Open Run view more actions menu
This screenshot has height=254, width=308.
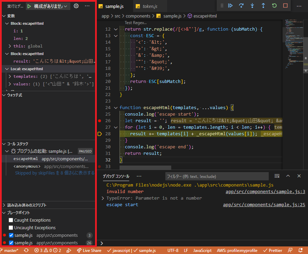click(87, 6)
